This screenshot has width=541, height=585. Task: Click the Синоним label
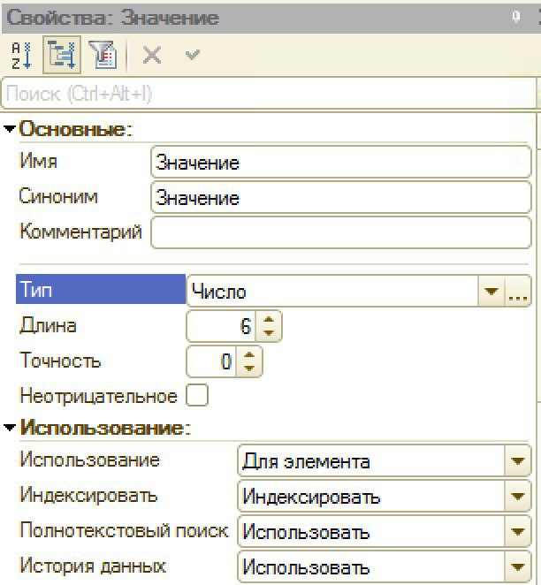pyautogui.click(x=58, y=196)
